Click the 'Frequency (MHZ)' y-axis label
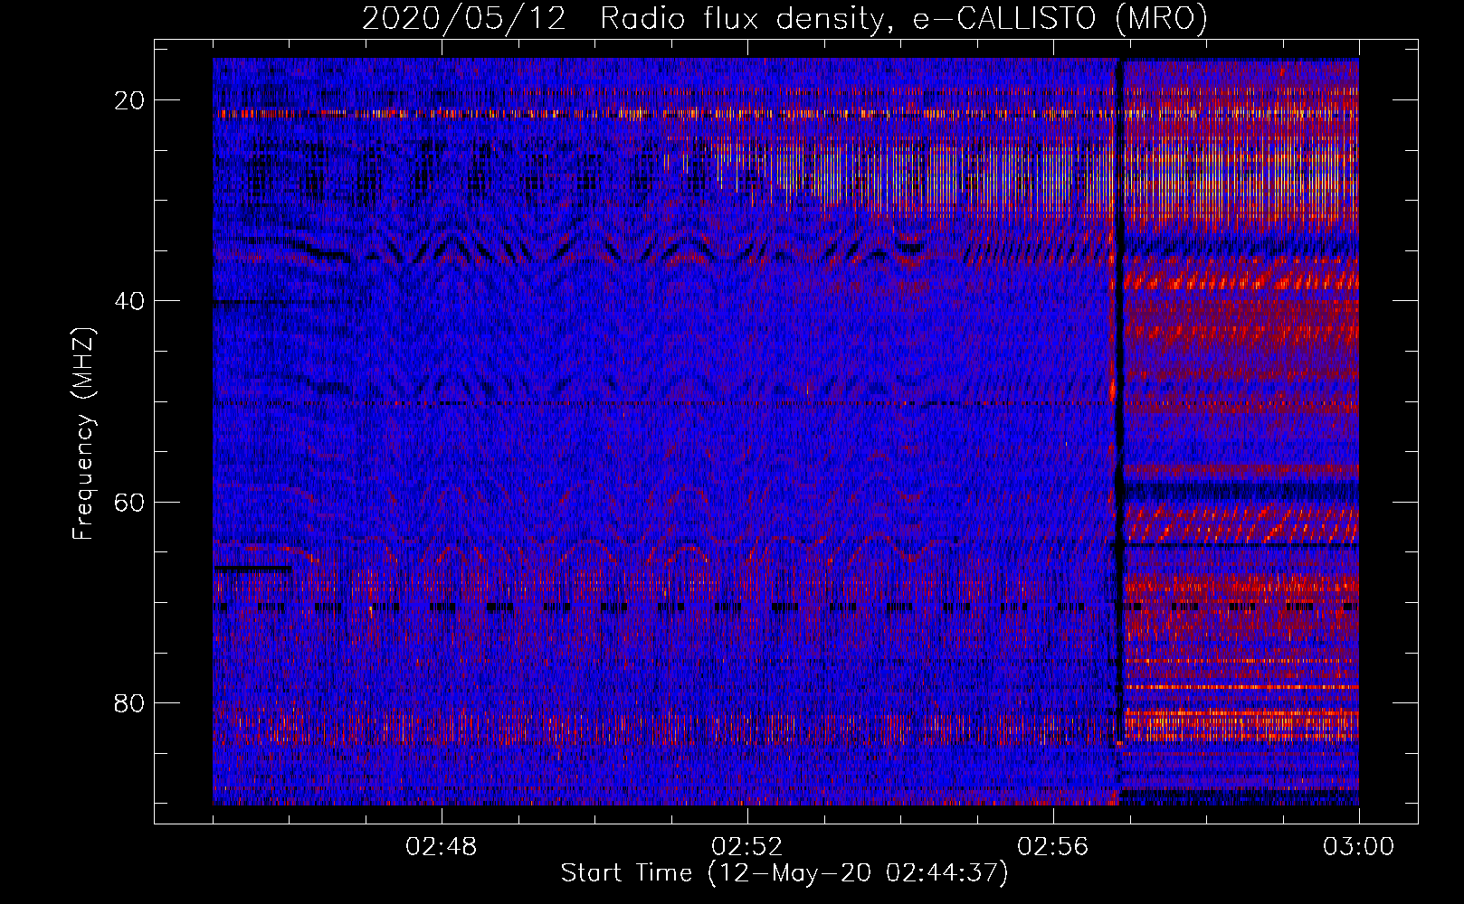The width and height of the screenshot is (1464, 904). (82, 434)
